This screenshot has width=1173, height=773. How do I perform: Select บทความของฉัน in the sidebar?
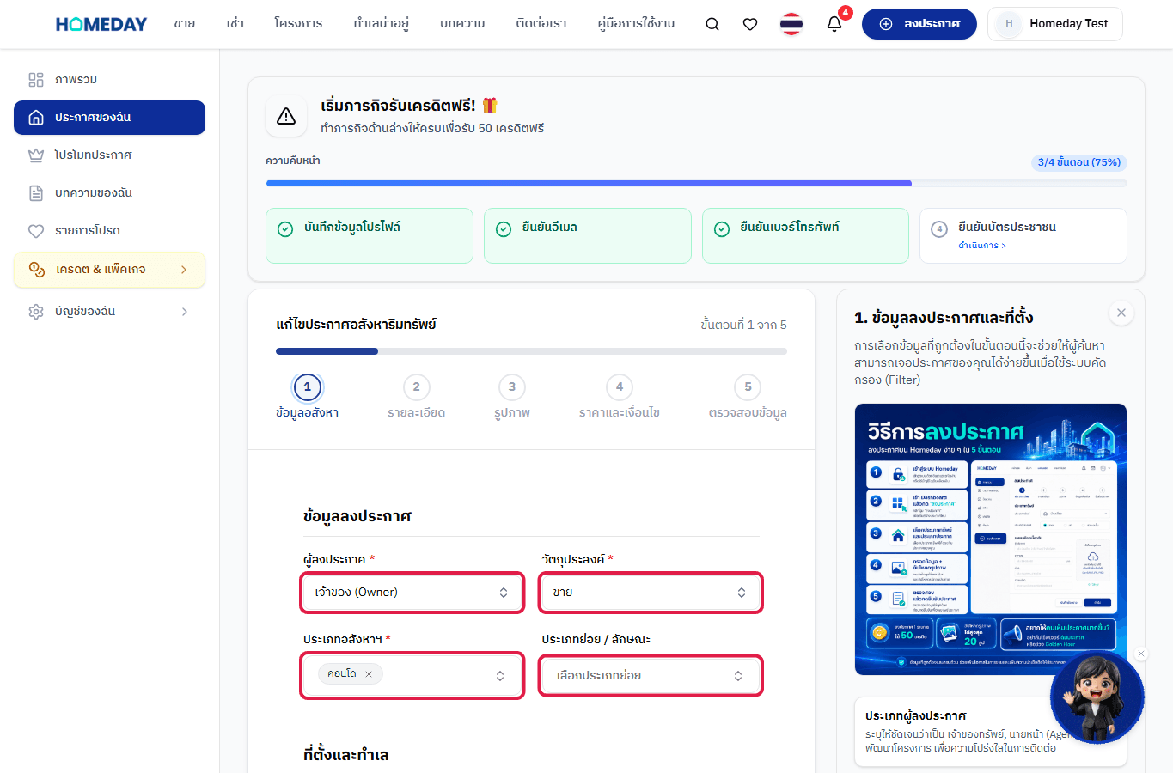(109, 193)
